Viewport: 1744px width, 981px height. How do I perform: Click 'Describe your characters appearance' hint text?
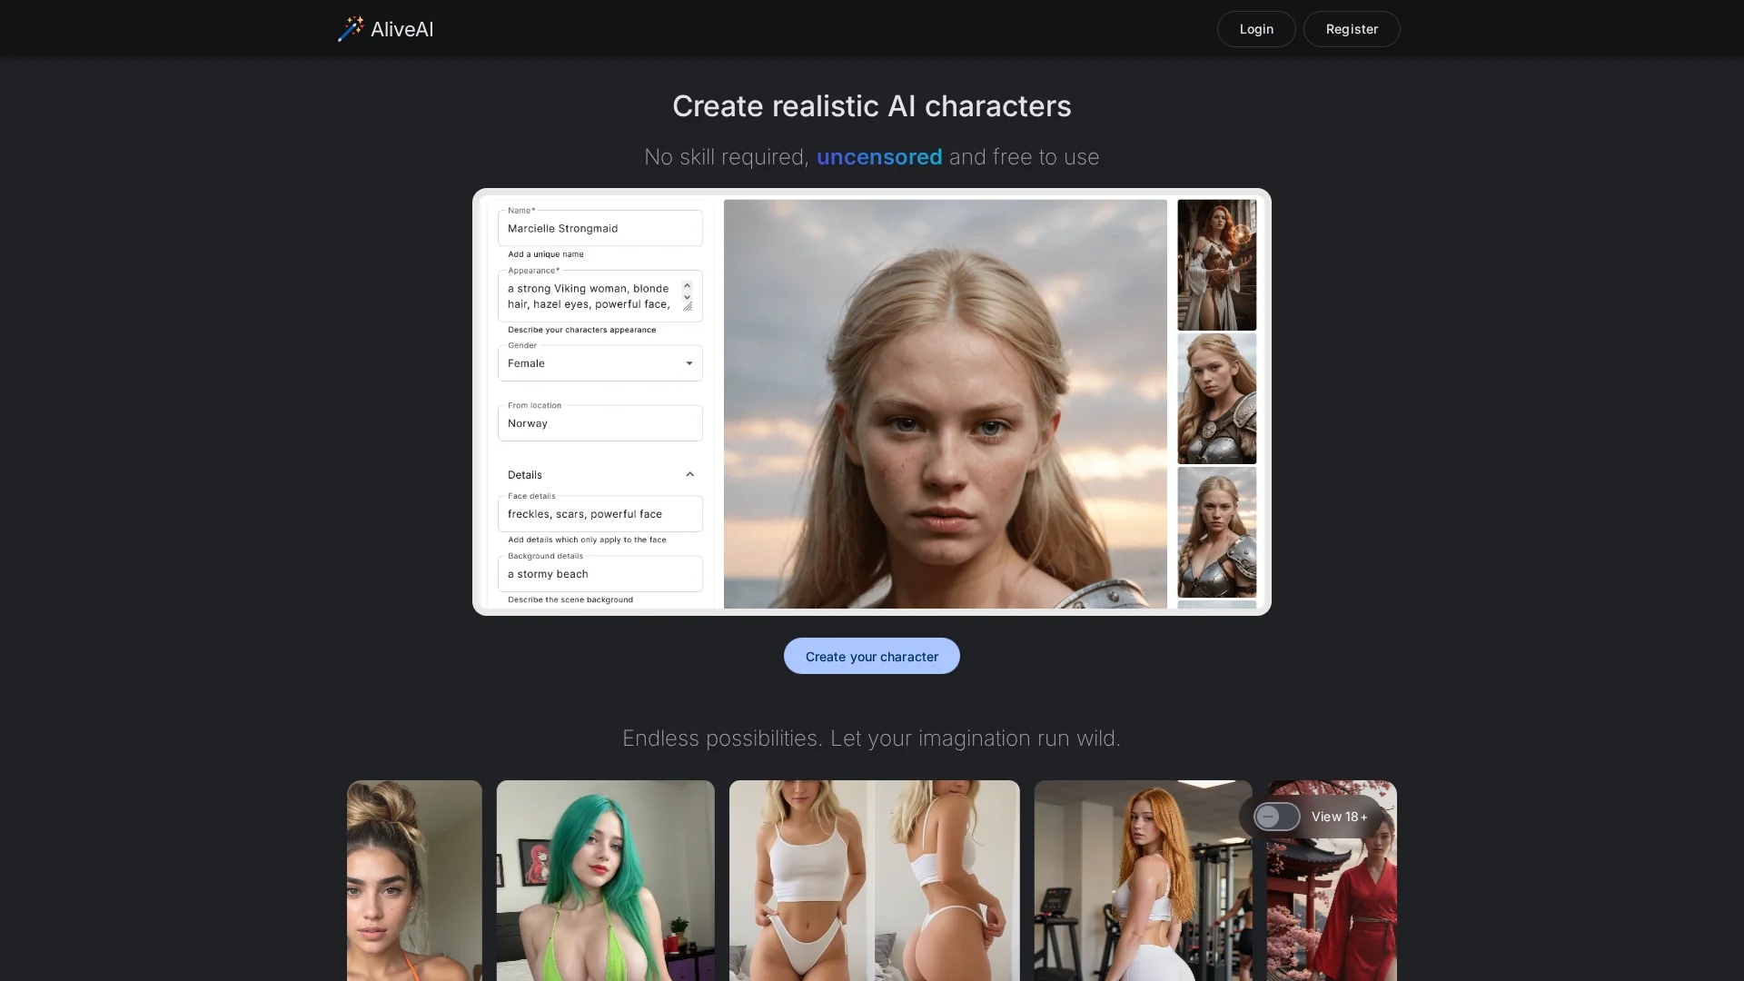coord(581,330)
